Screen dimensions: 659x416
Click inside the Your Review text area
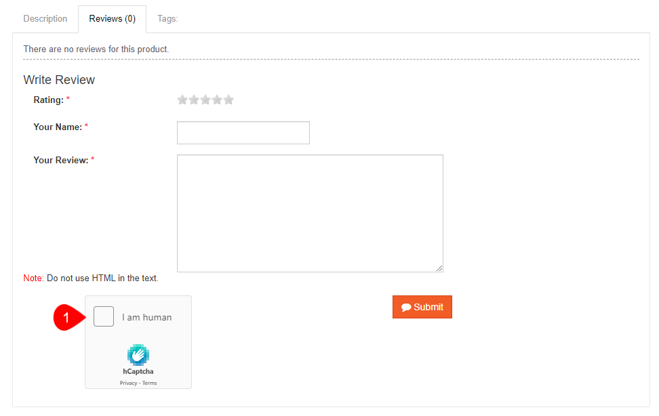(x=309, y=213)
